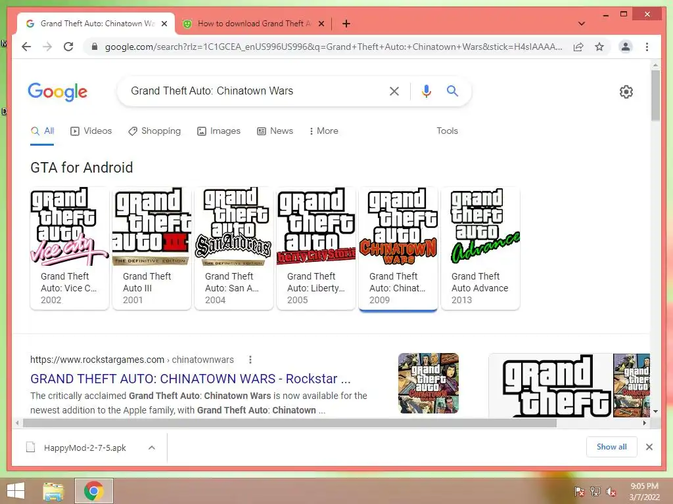The height and width of the screenshot is (504, 673).
Task: Start a voice search with the microphone
Action: (426, 91)
